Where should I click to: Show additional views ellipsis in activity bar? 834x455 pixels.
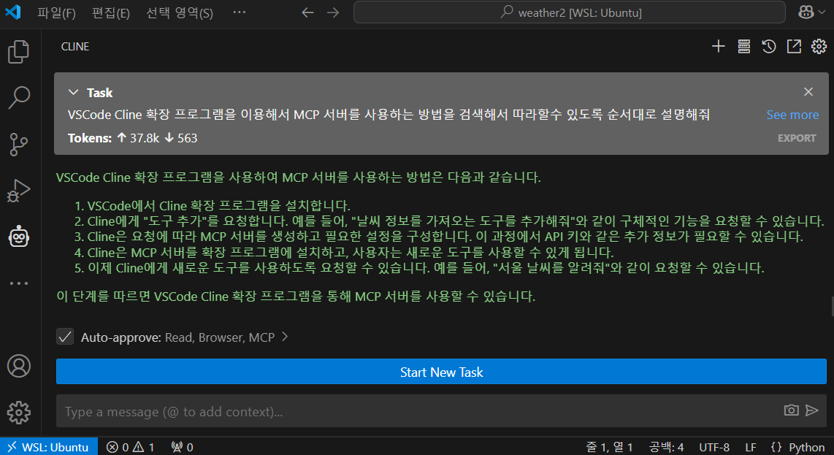point(18,283)
